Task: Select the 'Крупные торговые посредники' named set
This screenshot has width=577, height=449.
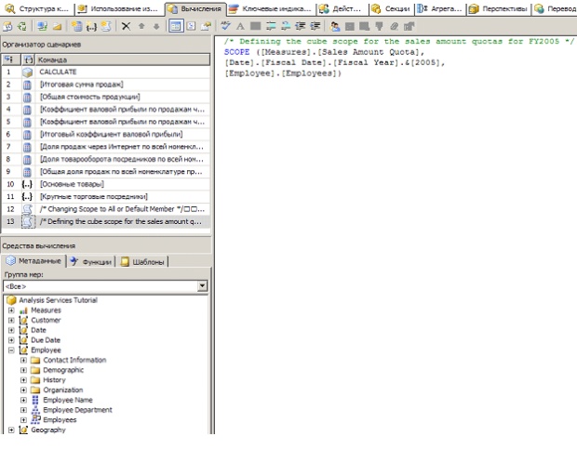Action: (x=93, y=197)
